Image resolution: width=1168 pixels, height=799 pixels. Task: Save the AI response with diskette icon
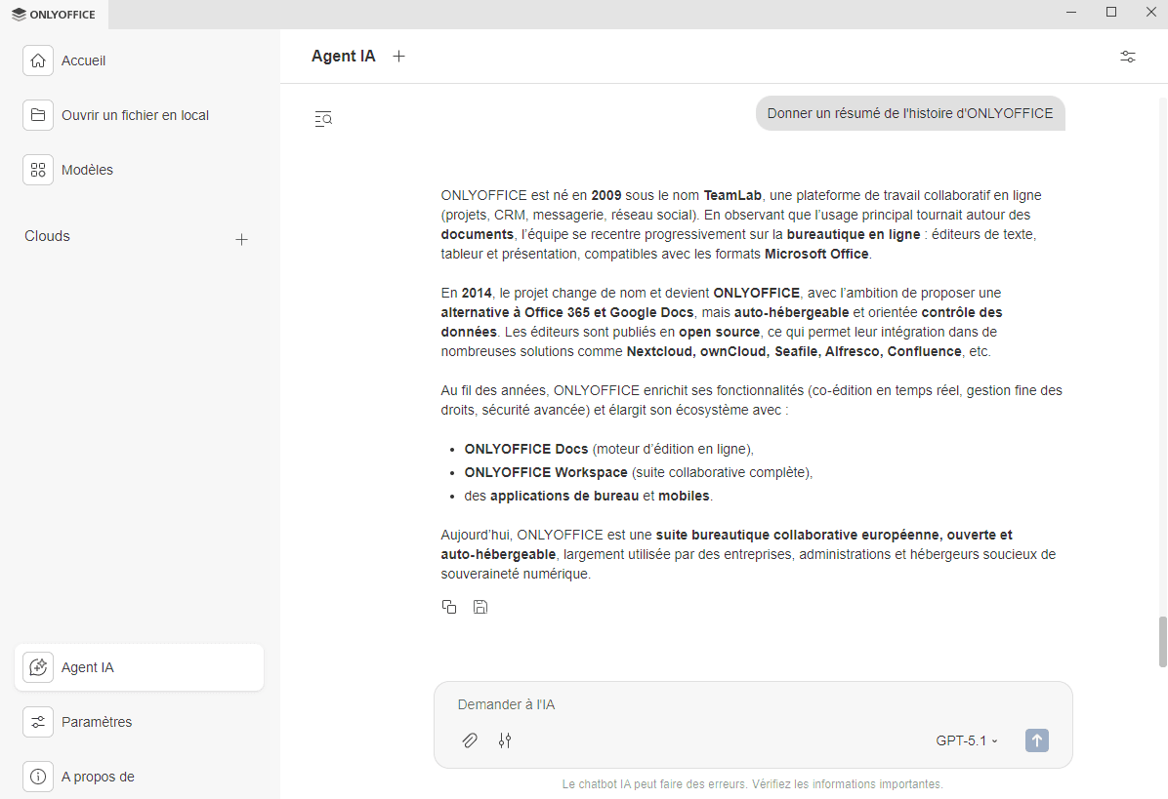(480, 607)
